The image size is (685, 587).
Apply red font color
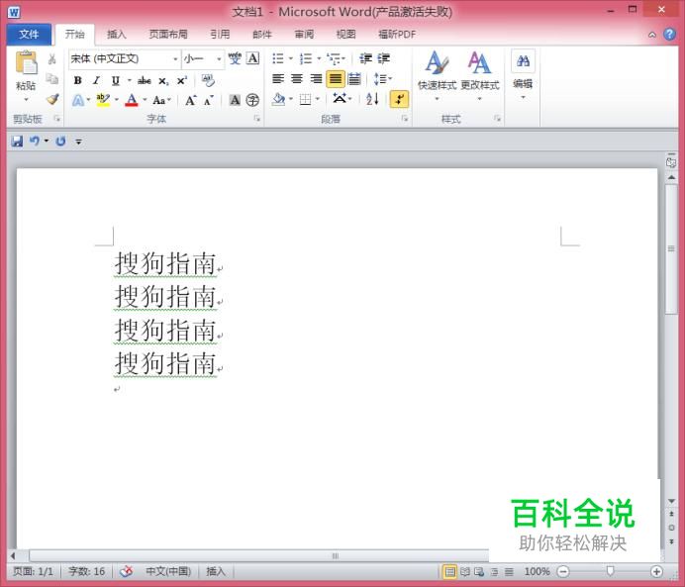point(132,100)
